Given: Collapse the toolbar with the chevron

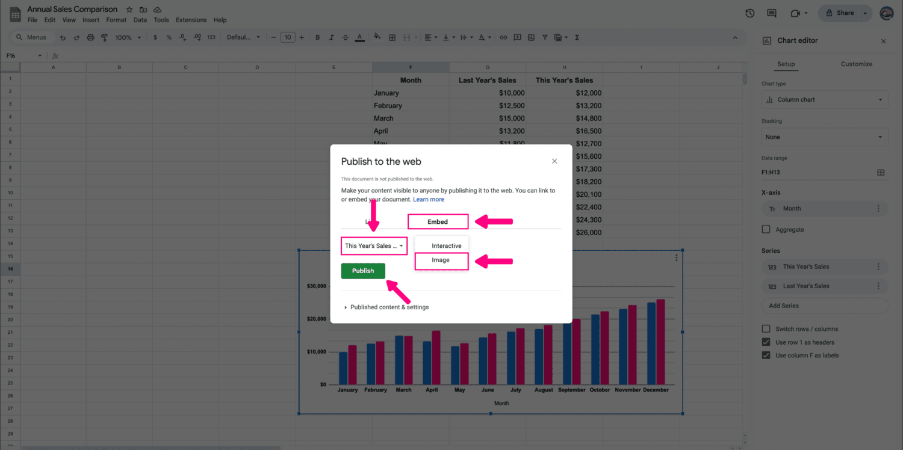Looking at the screenshot, I should coord(735,37).
